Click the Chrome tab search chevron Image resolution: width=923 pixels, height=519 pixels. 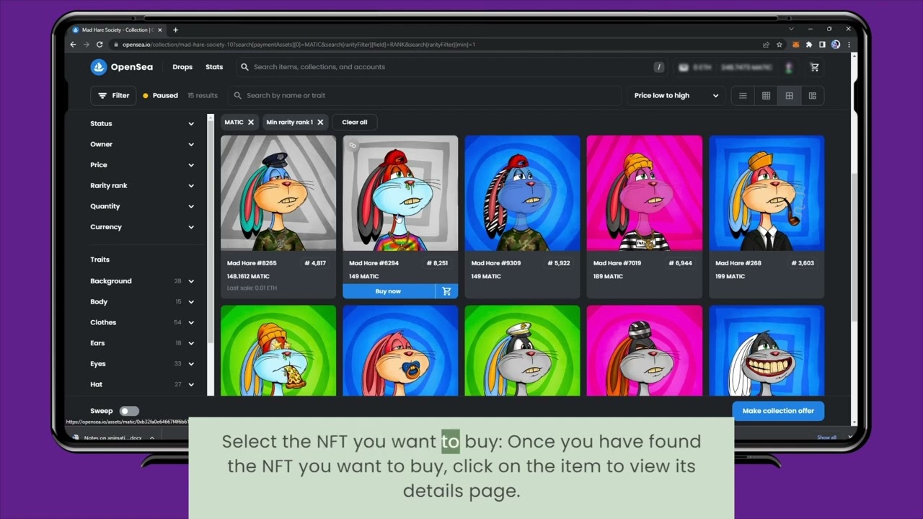click(x=791, y=30)
